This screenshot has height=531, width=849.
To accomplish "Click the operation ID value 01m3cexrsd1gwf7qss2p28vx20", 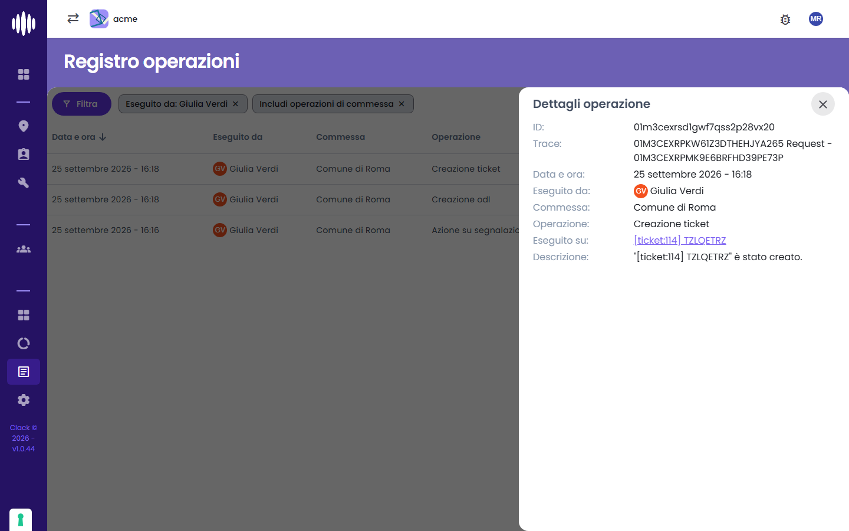I will pyautogui.click(x=704, y=127).
